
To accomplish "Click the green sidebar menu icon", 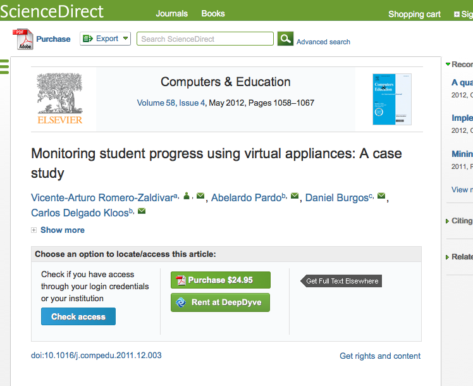I will 4,66.
